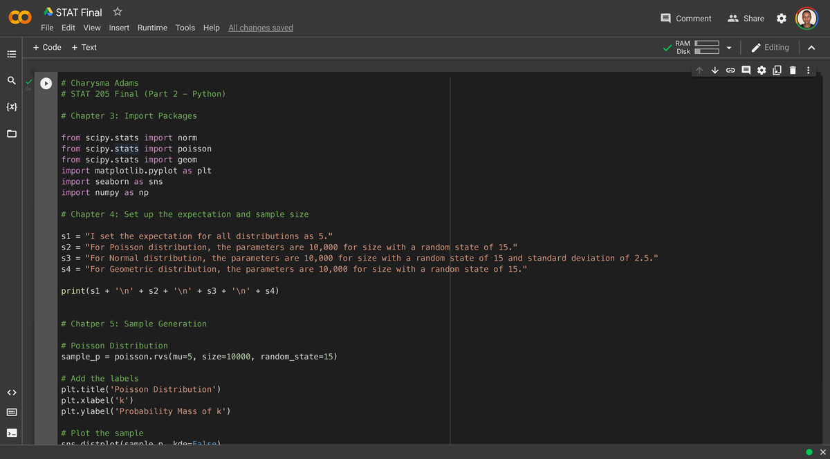Open the Runtime menu
The image size is (830, 459).
click(x=152, y=28)
